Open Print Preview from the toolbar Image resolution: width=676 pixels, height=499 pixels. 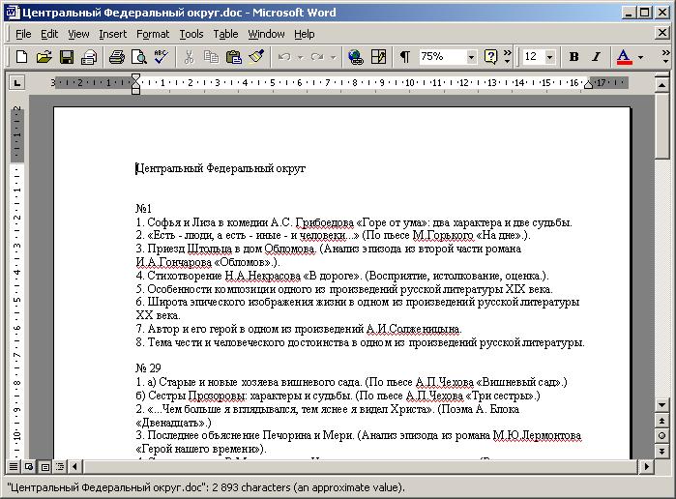coord(138,57)
